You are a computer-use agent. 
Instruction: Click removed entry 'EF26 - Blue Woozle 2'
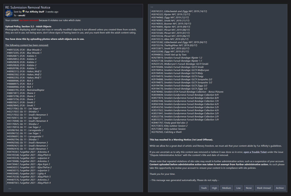point(24,50)
